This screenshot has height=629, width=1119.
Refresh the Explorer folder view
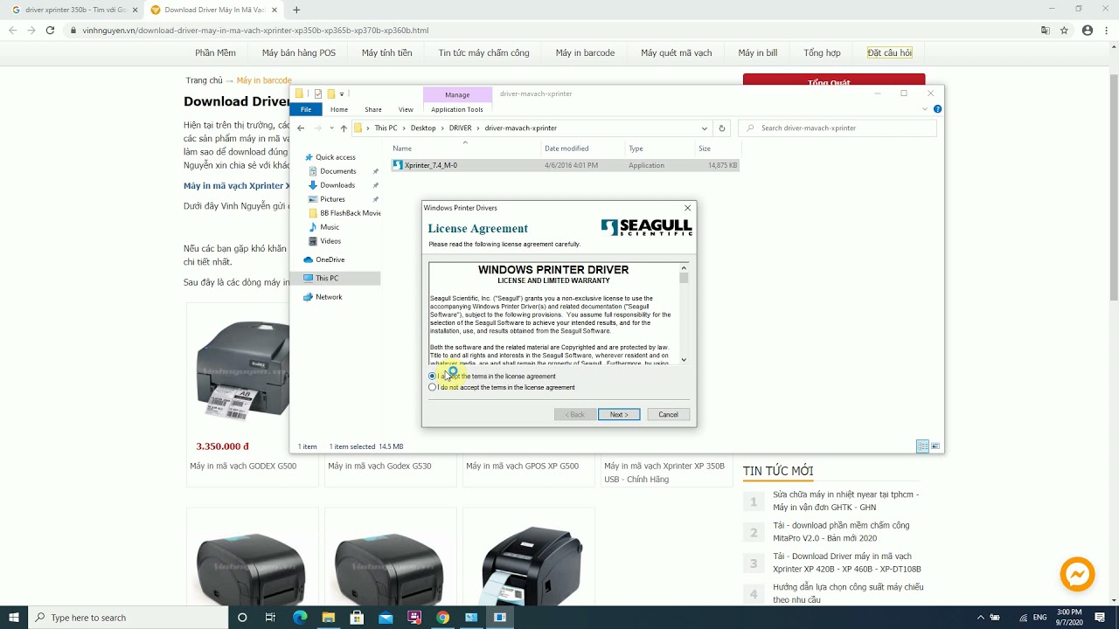(x=721, y=128)
